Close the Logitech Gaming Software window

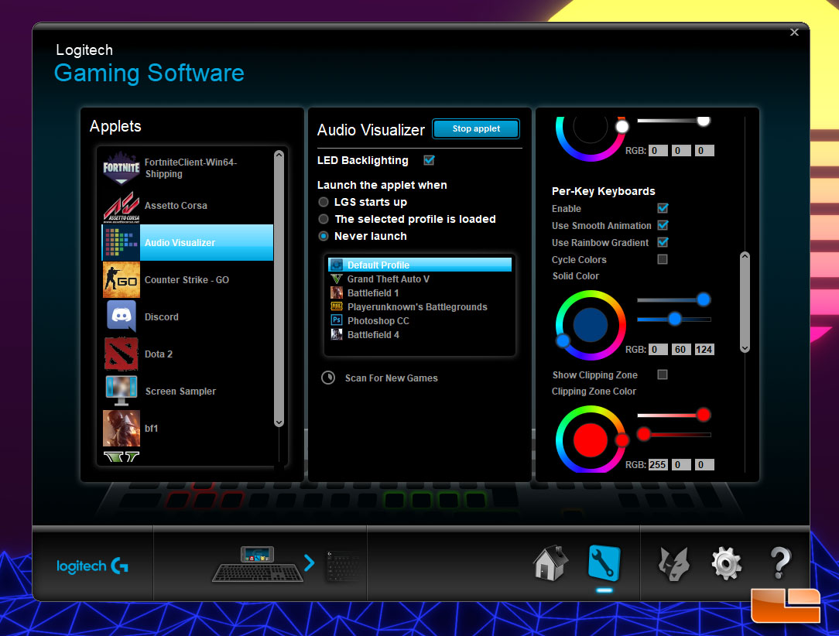pyautogui.click(x=795, y=32)
